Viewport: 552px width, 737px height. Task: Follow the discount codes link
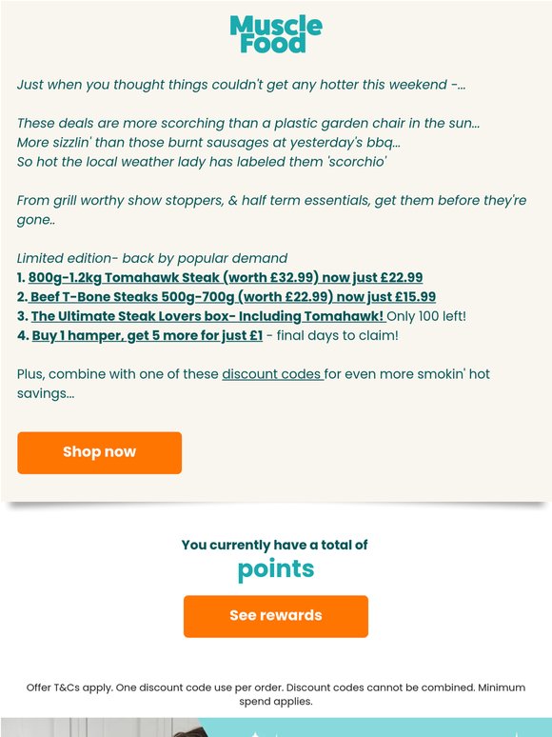[273, 374]
